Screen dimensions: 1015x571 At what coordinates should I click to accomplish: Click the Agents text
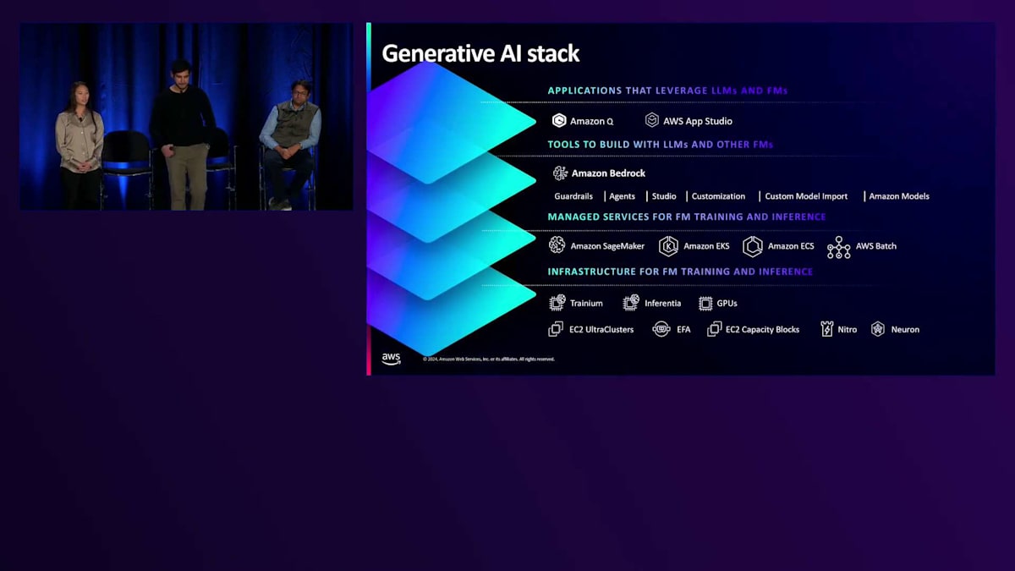(622, 196)
